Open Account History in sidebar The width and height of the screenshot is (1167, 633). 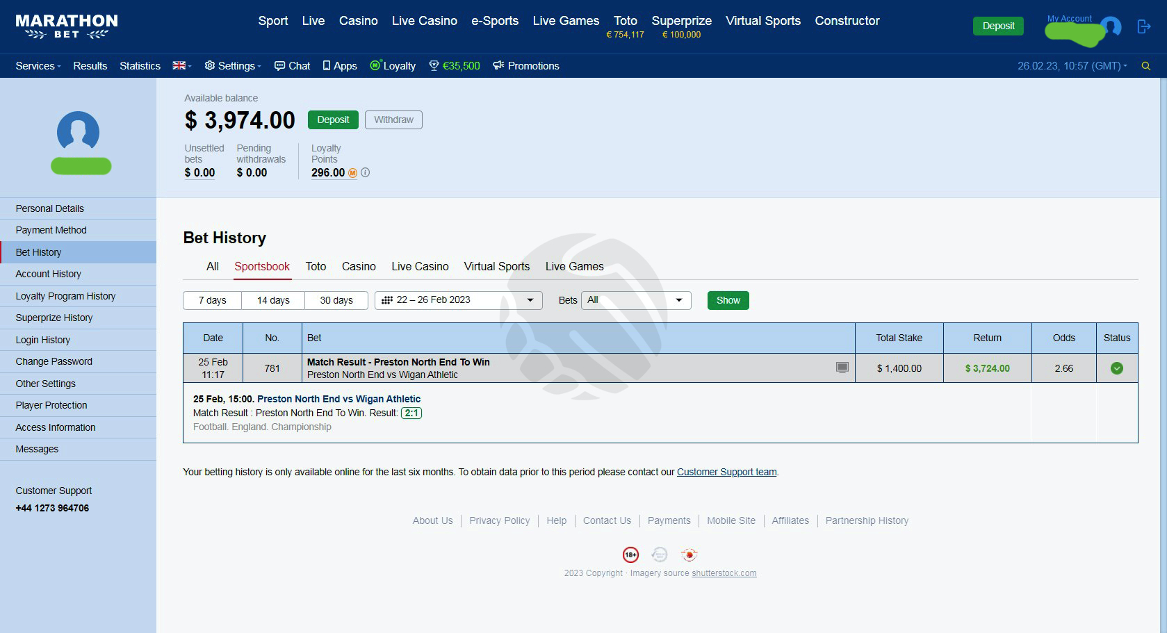tap(78, 274)
